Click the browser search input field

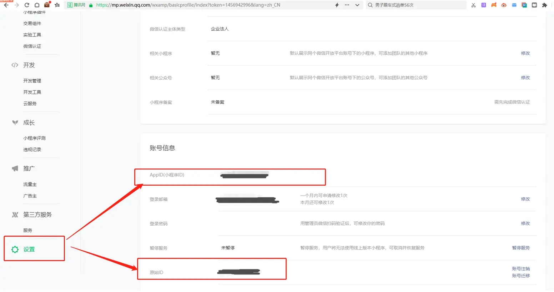coord(418,5)
